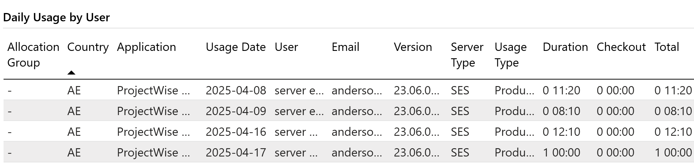The height and width of the screenshot is (163, 694).
Task: Sort by Total column header
Action: [666, 47]
